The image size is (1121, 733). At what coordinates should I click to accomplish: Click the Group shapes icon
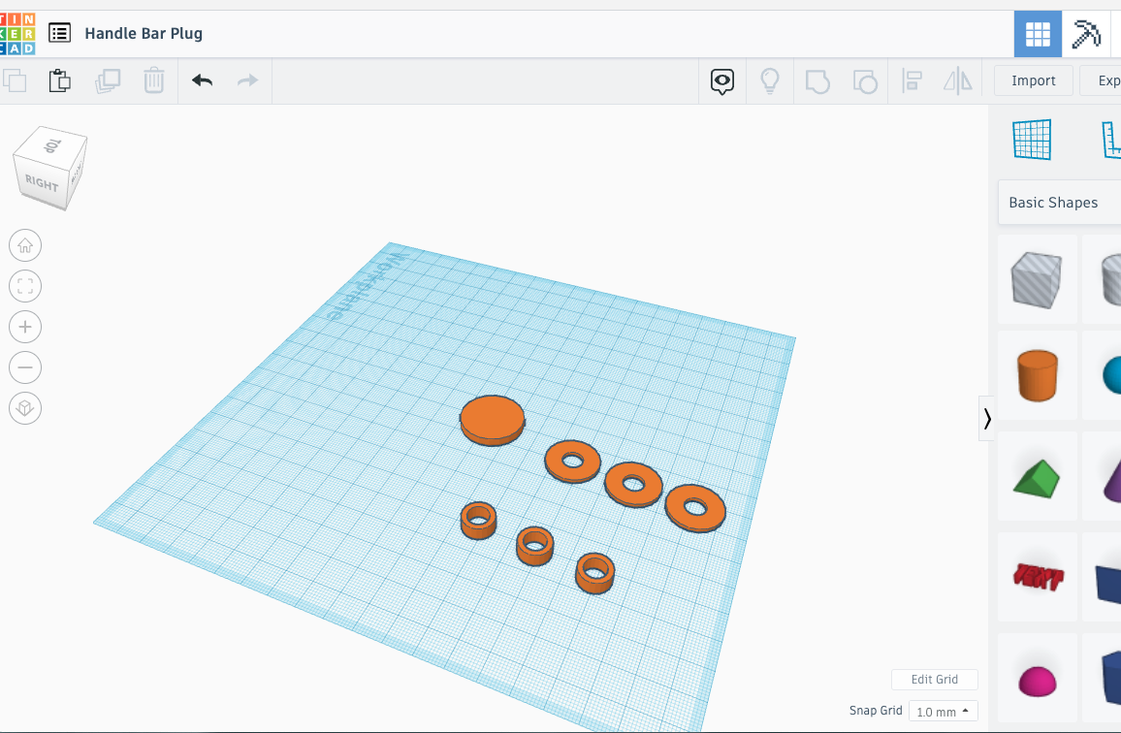click(817, 81)
